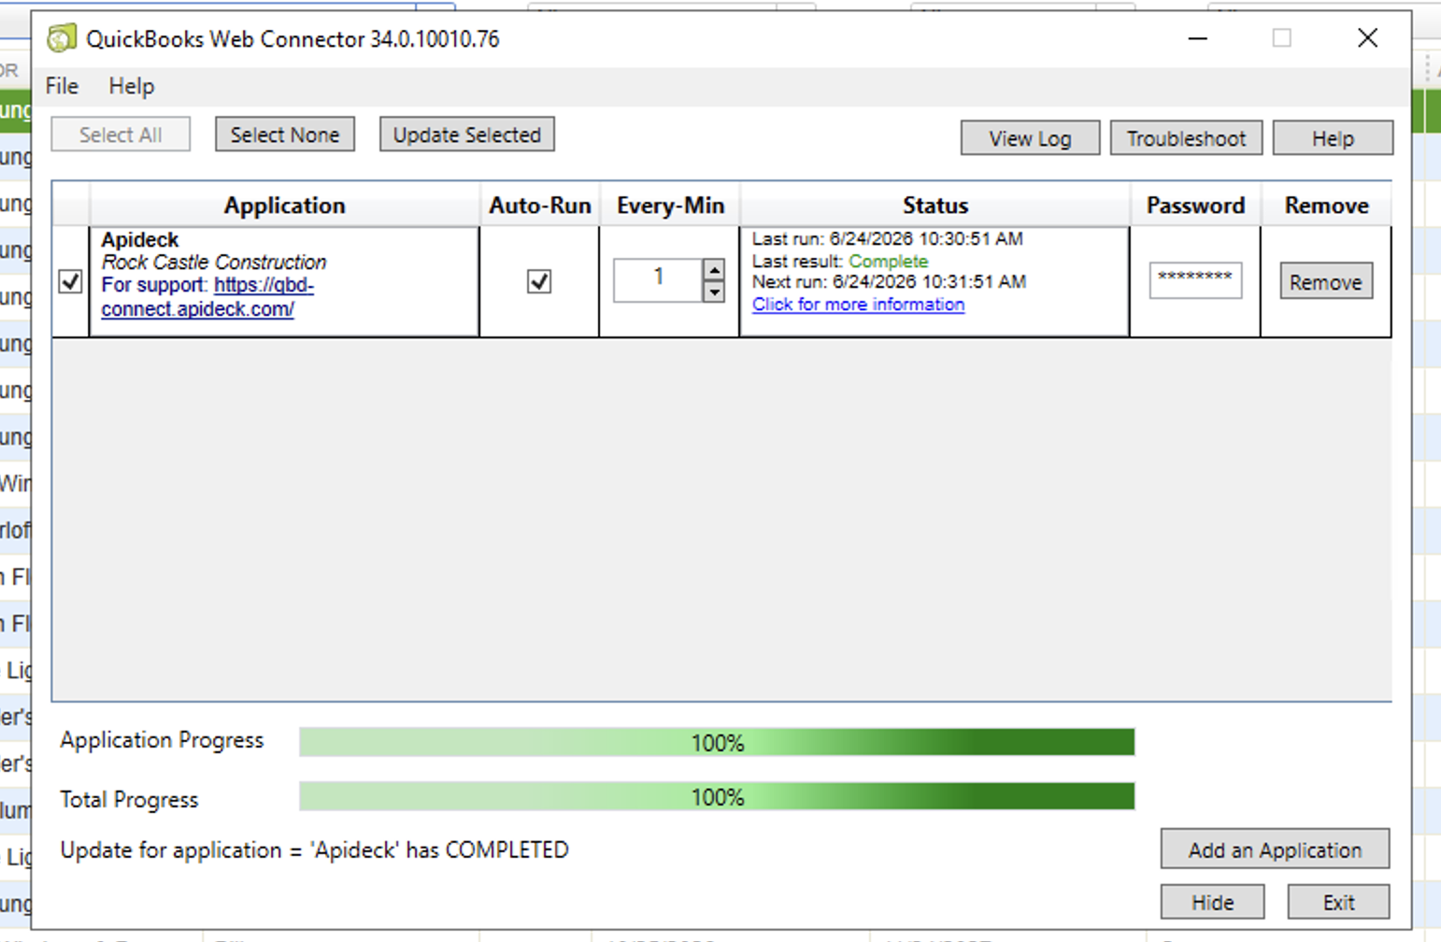Click Update Selected button
Viewport: 1441px width, 942px height.
click(467, 135)
